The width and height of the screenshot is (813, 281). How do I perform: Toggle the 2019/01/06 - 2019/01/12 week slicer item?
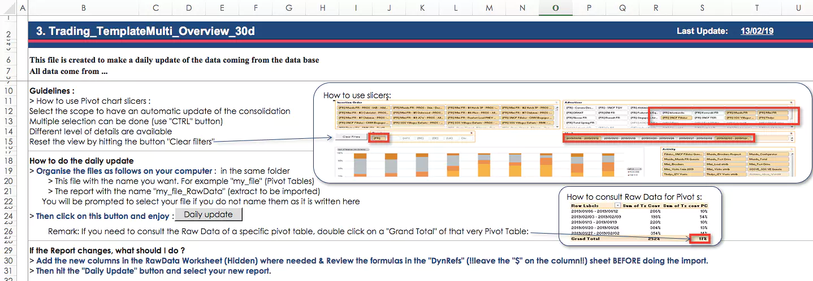click(581, 138)
